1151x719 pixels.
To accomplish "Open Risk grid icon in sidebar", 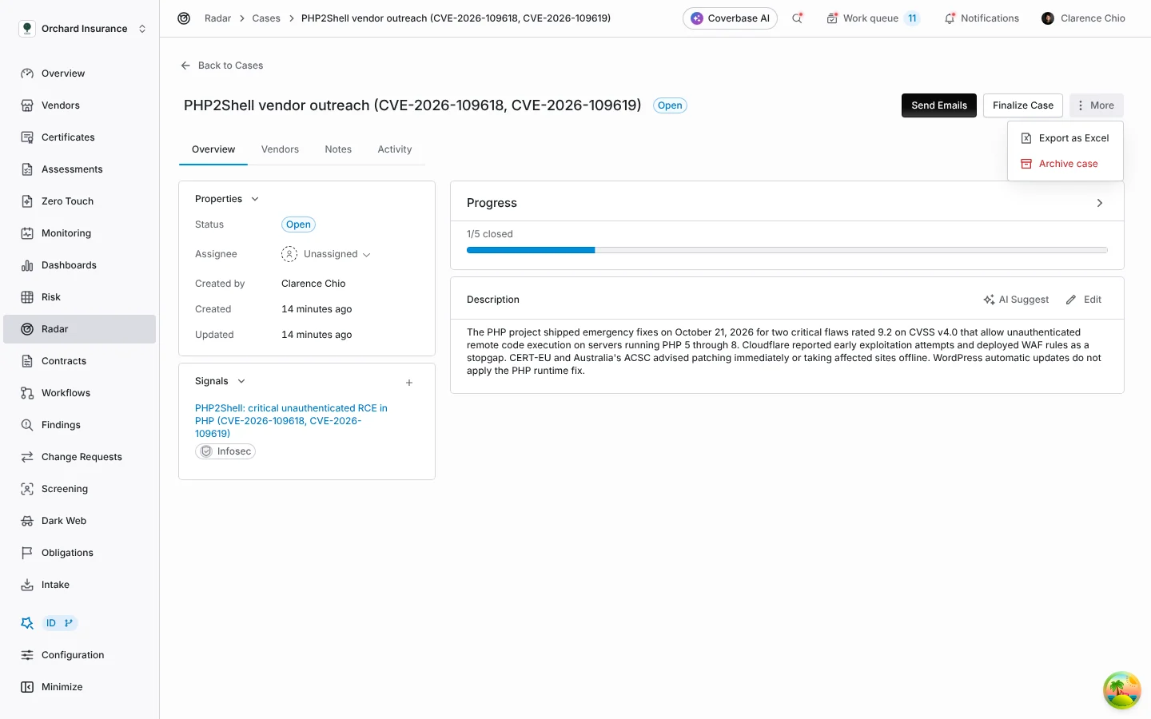I will 27,297.
